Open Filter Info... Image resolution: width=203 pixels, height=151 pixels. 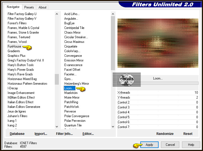[64, 134]
